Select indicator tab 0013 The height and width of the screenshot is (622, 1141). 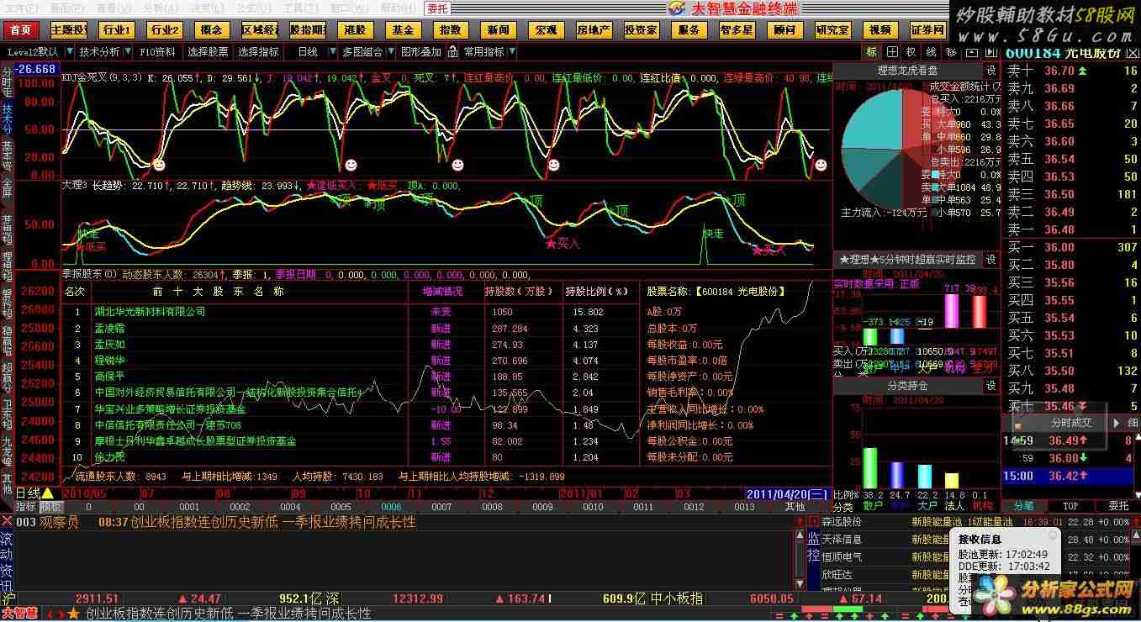pos(744,507)
